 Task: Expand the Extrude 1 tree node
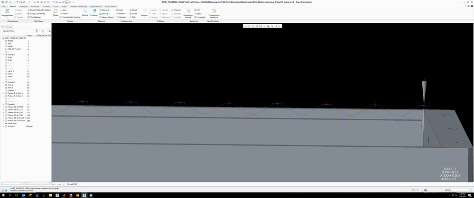(x=3, y=54)
